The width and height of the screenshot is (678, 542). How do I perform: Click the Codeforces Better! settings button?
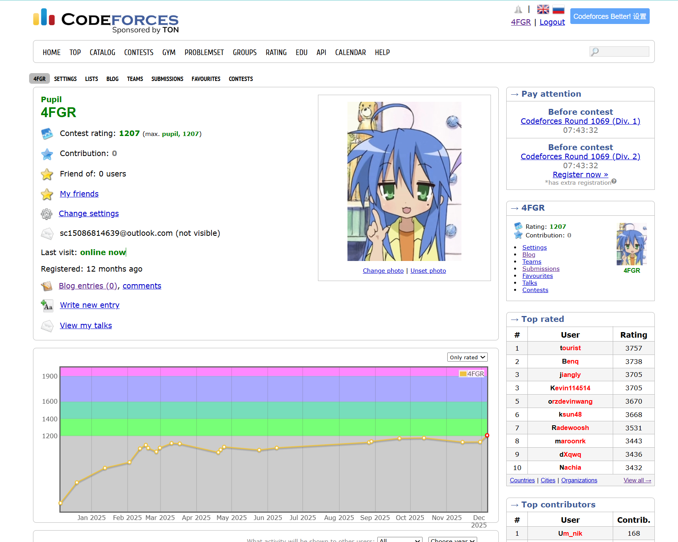610,17
